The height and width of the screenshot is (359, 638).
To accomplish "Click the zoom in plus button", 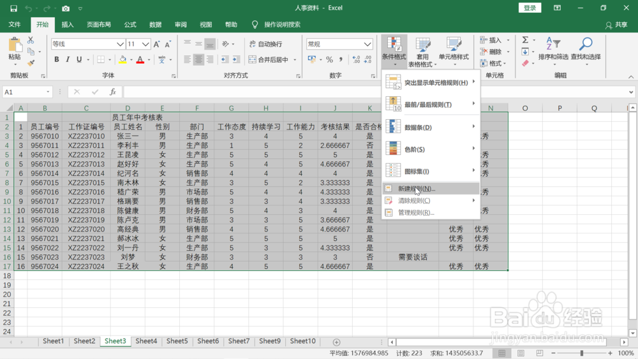I will point(610,353).
